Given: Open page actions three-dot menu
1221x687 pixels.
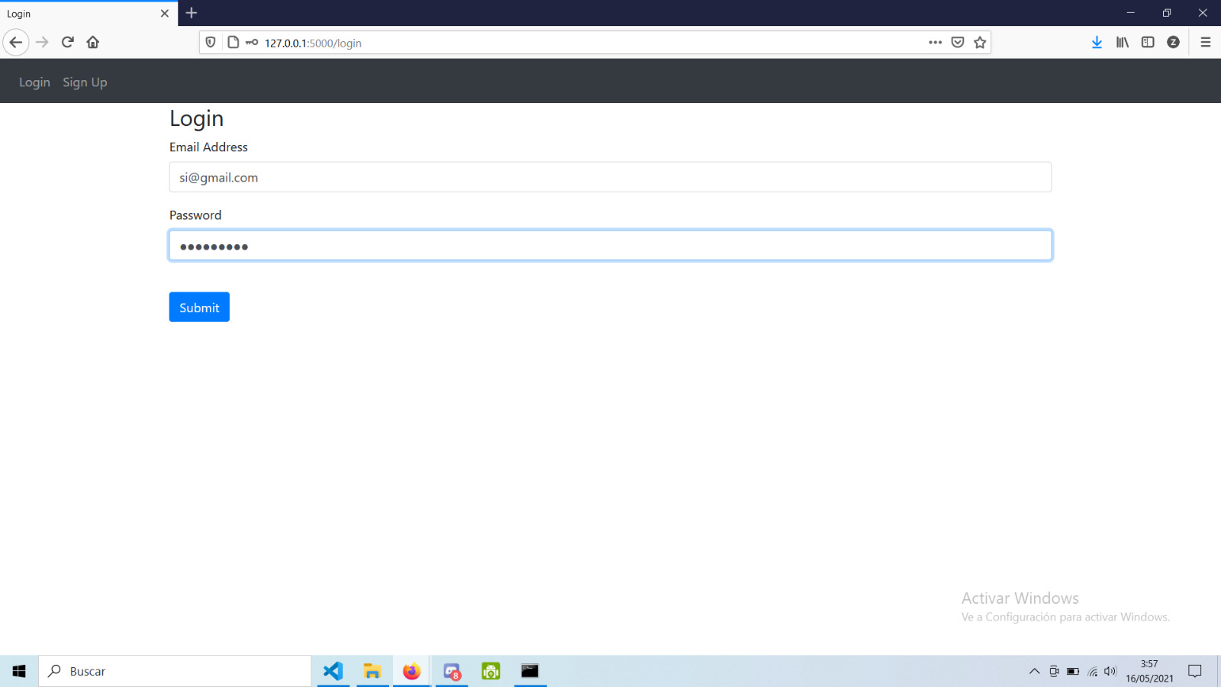Looking at the screenshot, I should 935,43.
